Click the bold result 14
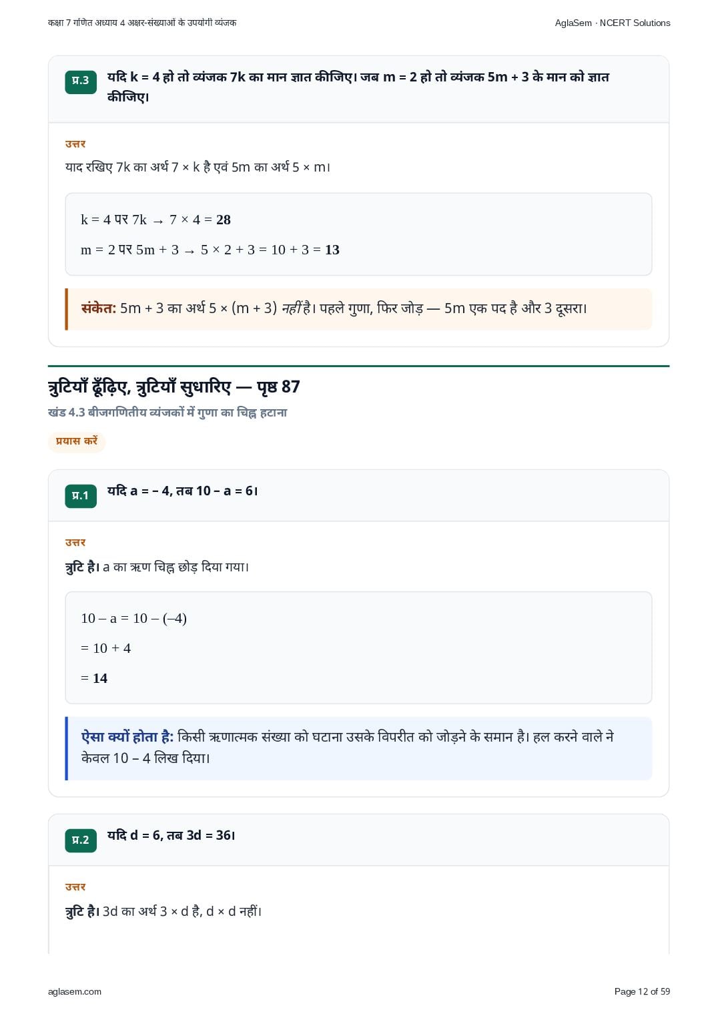This screenshot has width=718, height=1016. click(x=100, y=678)
